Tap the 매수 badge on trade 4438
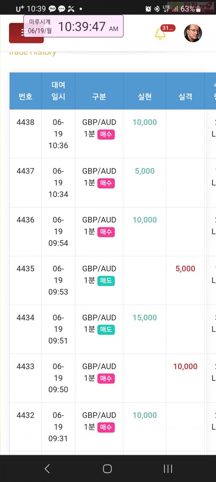 pos(106,135)
